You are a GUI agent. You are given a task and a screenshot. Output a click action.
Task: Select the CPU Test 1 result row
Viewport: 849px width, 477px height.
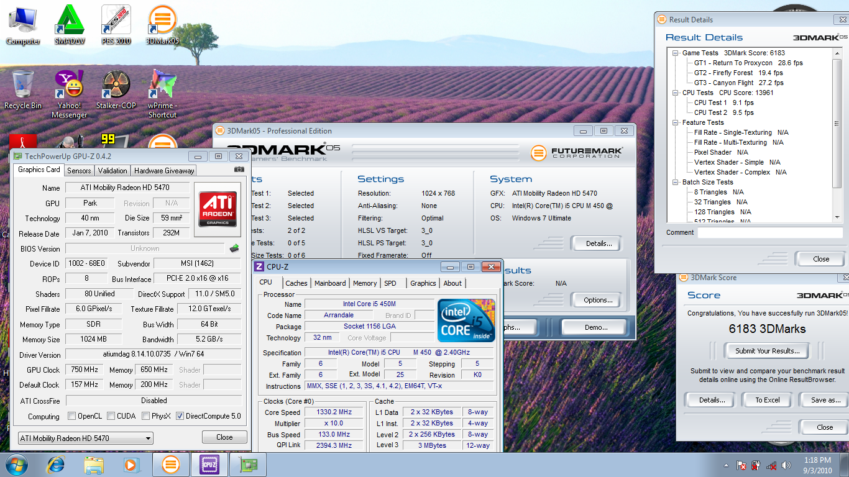tap(724, 102)
